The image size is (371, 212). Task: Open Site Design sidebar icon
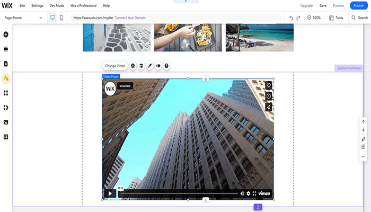(6, 78)
